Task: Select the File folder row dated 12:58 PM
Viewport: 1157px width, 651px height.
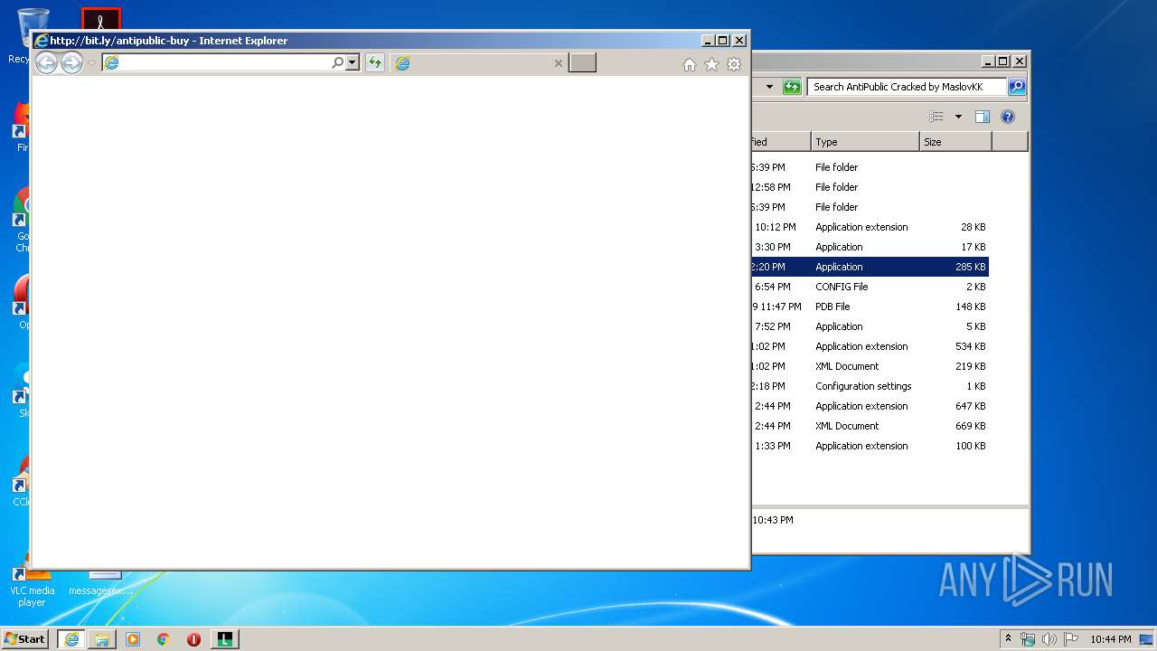Action: pyautogui.click(x=870, y=187)
